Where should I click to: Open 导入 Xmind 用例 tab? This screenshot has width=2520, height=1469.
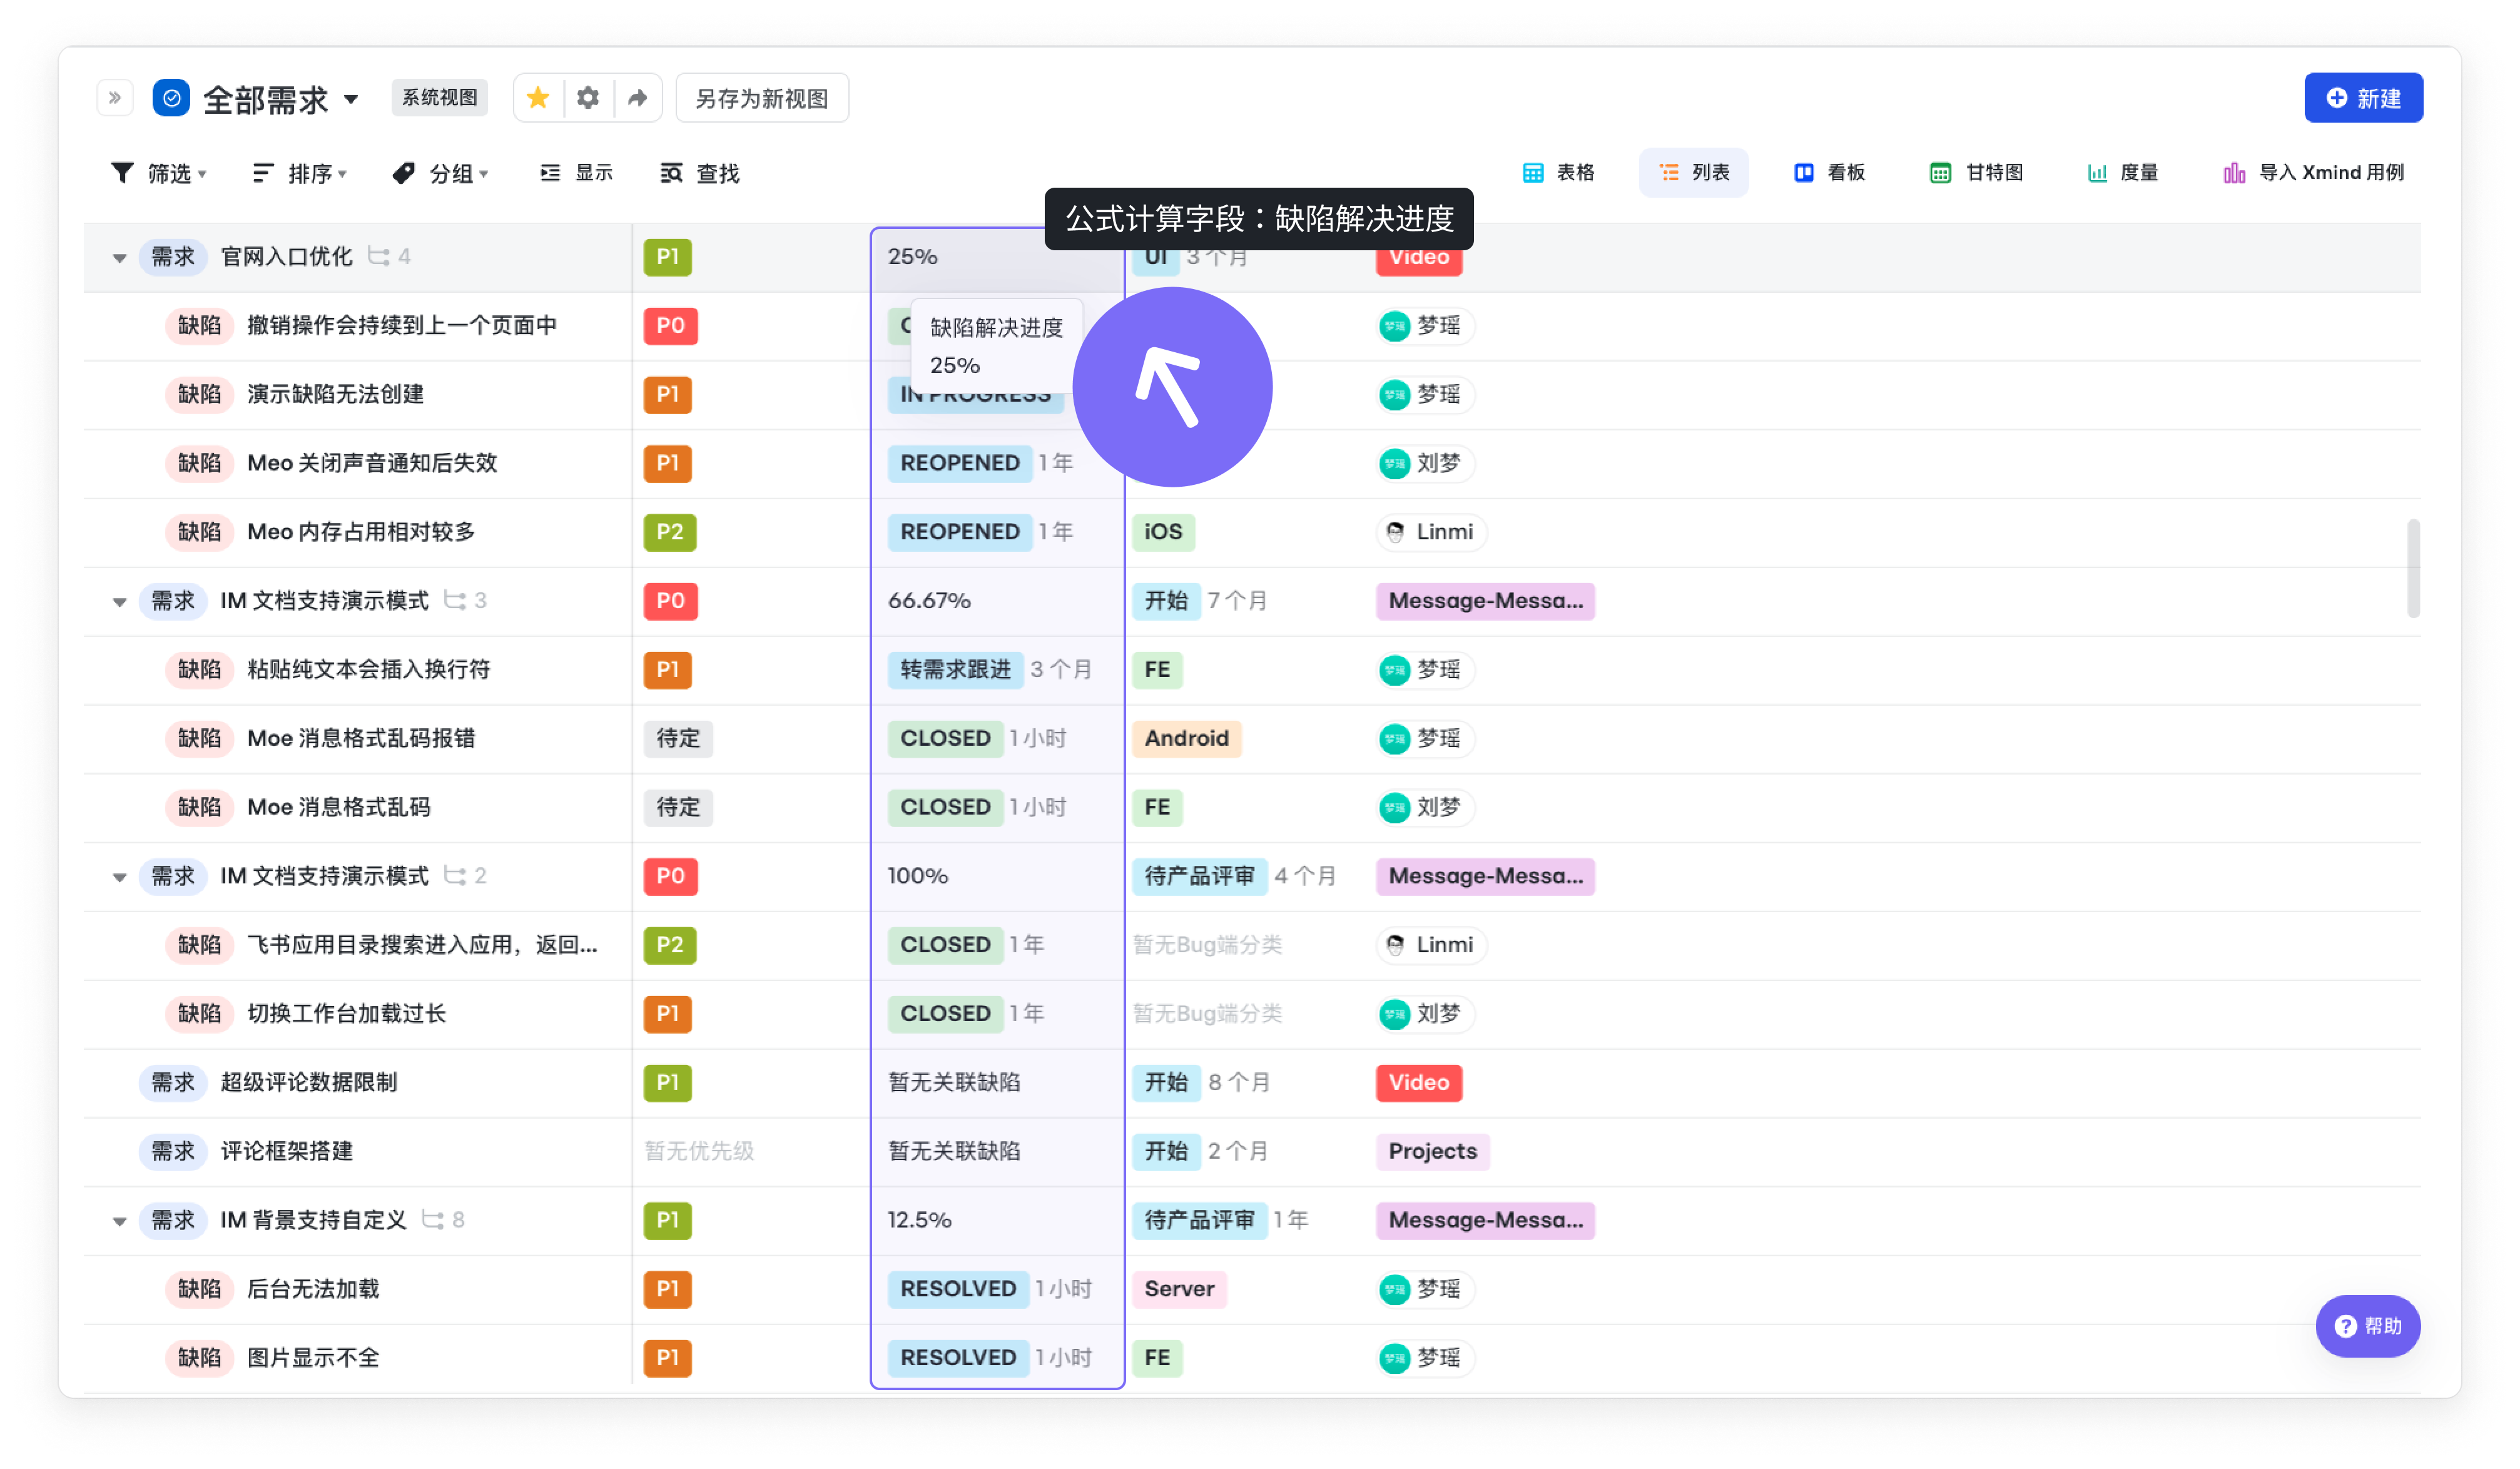2313,172
